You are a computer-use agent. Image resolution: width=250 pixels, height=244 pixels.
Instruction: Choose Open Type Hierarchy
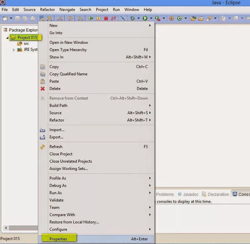(96, 50)
